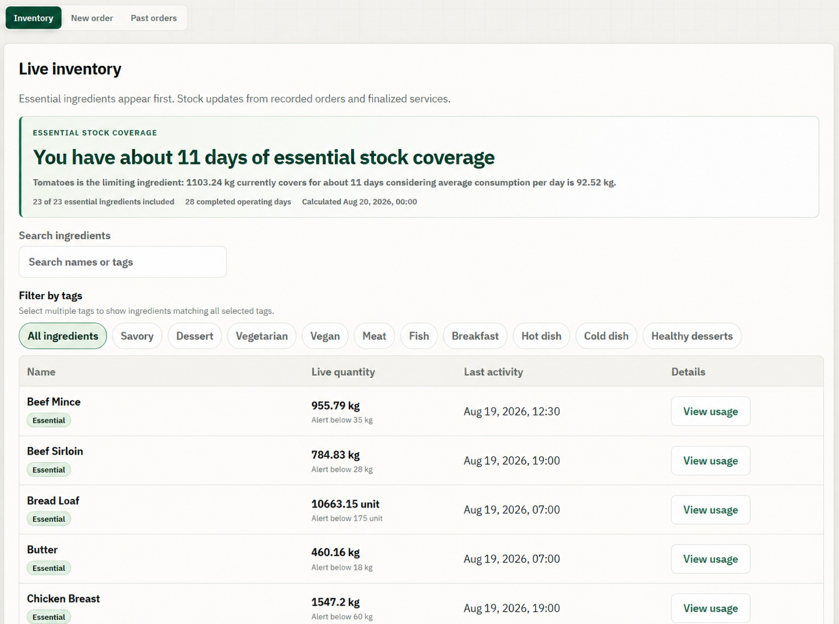Click the Name column header
839x624 pixels.
(x=41, y=372)
